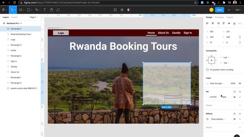
Task: Align selection to the bottom
Action: pos(234,23)
